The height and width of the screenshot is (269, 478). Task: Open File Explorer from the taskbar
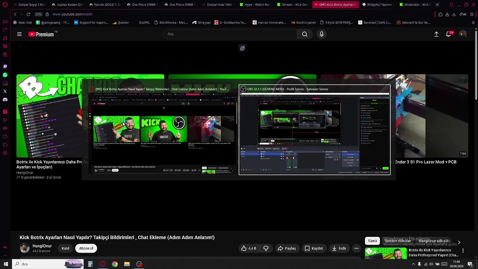coord(127,264)
